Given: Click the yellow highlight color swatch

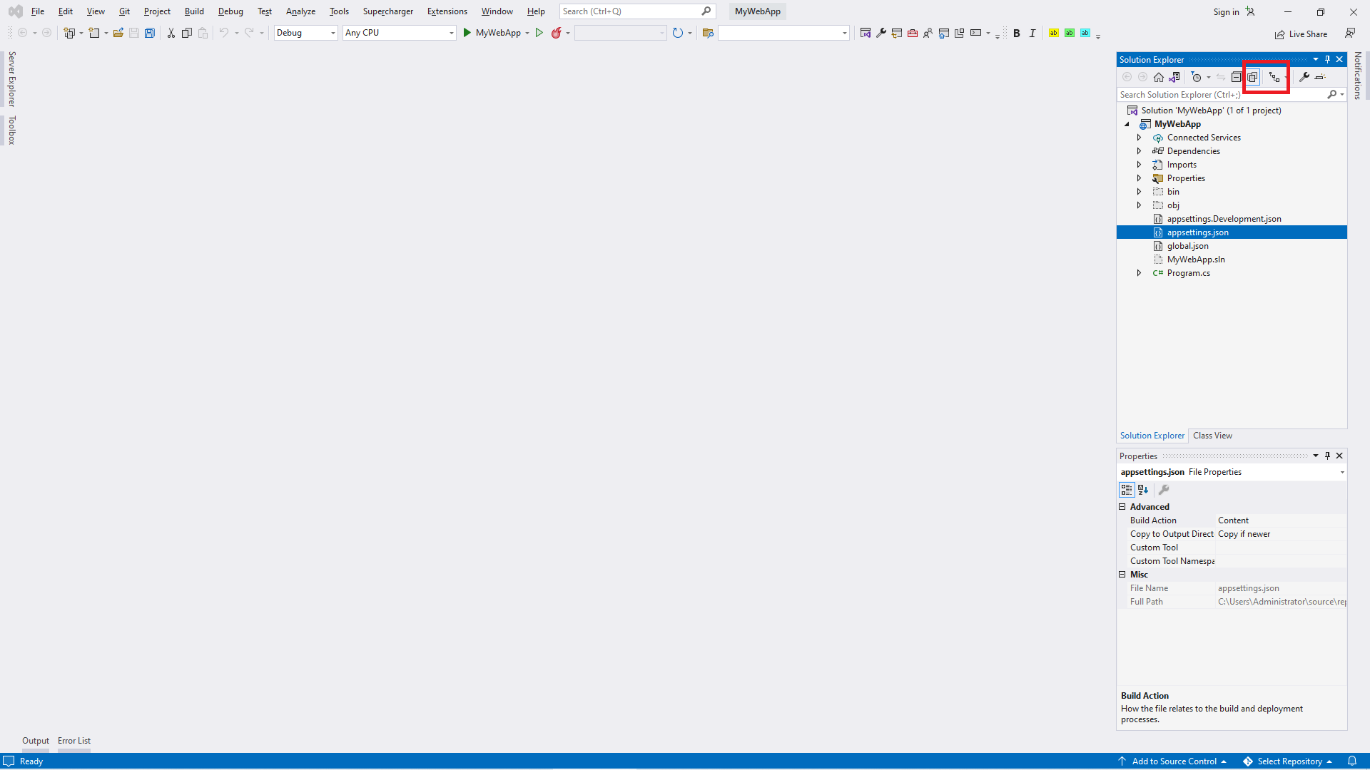Looking at the screenshot, I should pos(1054,33).
